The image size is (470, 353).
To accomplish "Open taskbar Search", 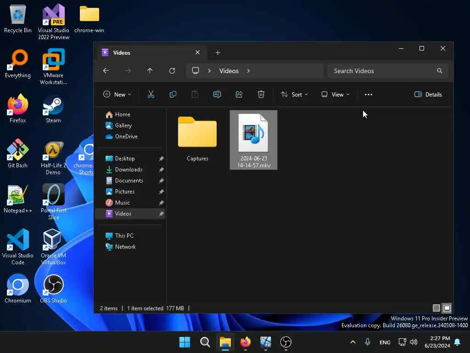I will tap(205, 342).
